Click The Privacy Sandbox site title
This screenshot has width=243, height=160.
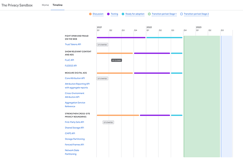pos(17,5)
